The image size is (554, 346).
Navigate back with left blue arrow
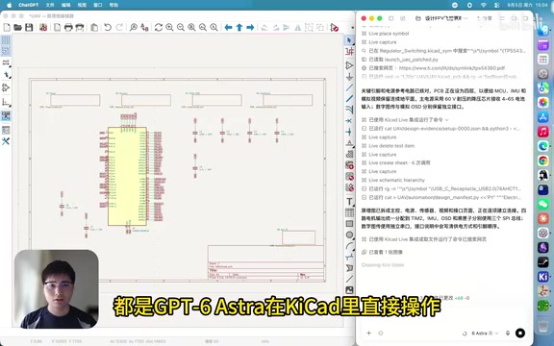tap(228, 27)
